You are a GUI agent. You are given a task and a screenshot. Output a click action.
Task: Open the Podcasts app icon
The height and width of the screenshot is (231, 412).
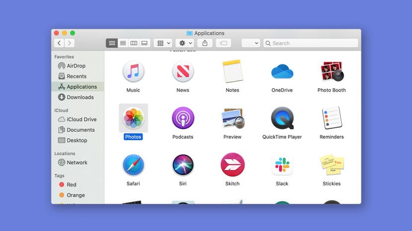(x=183, y=118)
